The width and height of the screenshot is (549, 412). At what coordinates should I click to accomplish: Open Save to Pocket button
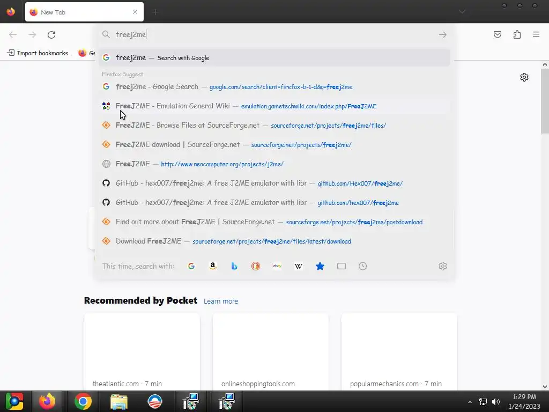pyautogui.click(x=497, y=34)
